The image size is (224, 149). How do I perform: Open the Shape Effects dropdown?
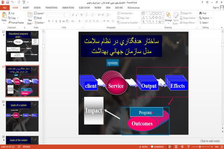point(188,23)
